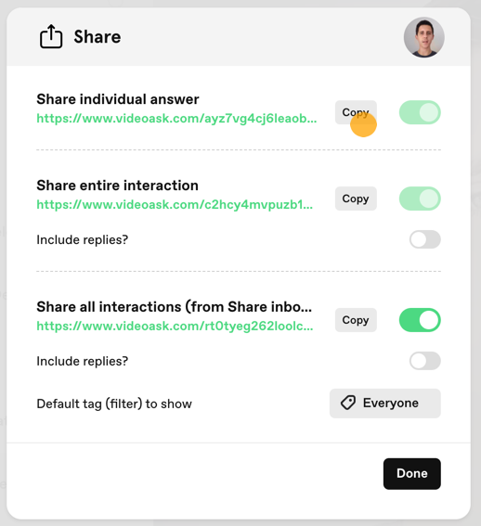Screen dimensions: 481x526
Task: Open the Everyone default tag dropdown
Action: click(x=385, y=404)
